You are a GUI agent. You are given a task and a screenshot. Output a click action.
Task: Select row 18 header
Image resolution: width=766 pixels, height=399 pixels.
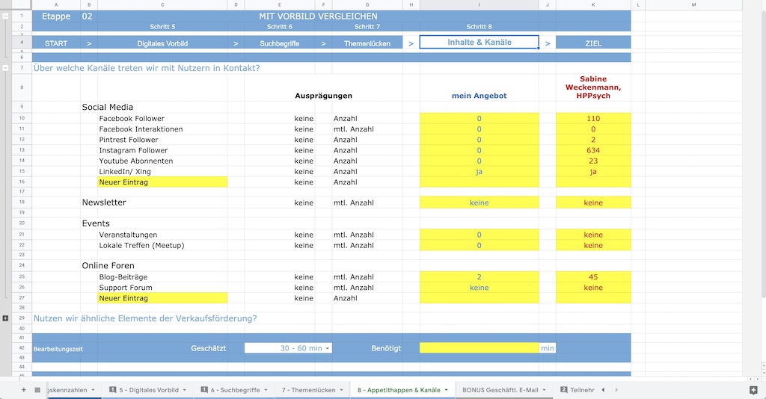pos(22,202)
